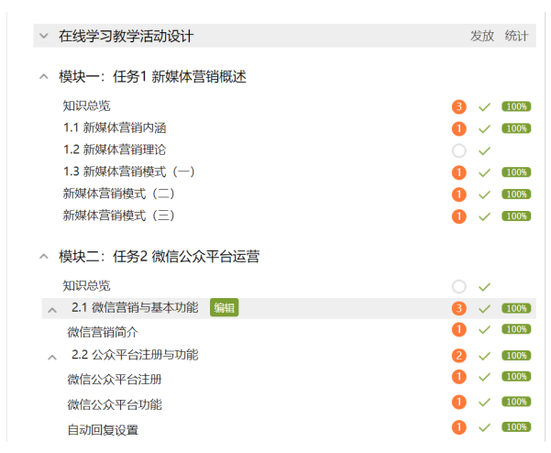Click the 100% progress bar for 新媒体营销模式（二）
This screenshot has height=453, width=551.
click(516, 194)
